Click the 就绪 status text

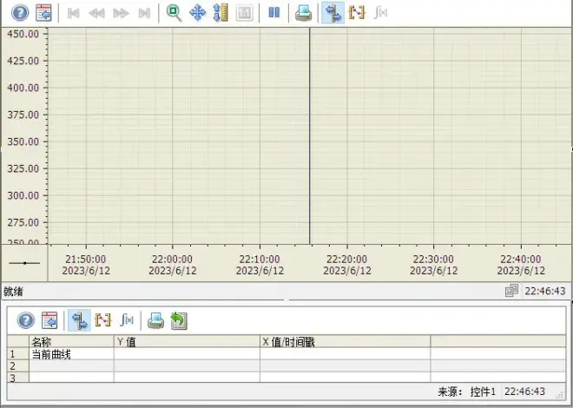(x=14, y=292)
